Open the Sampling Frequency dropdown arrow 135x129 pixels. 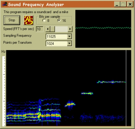tap(70, 37)
